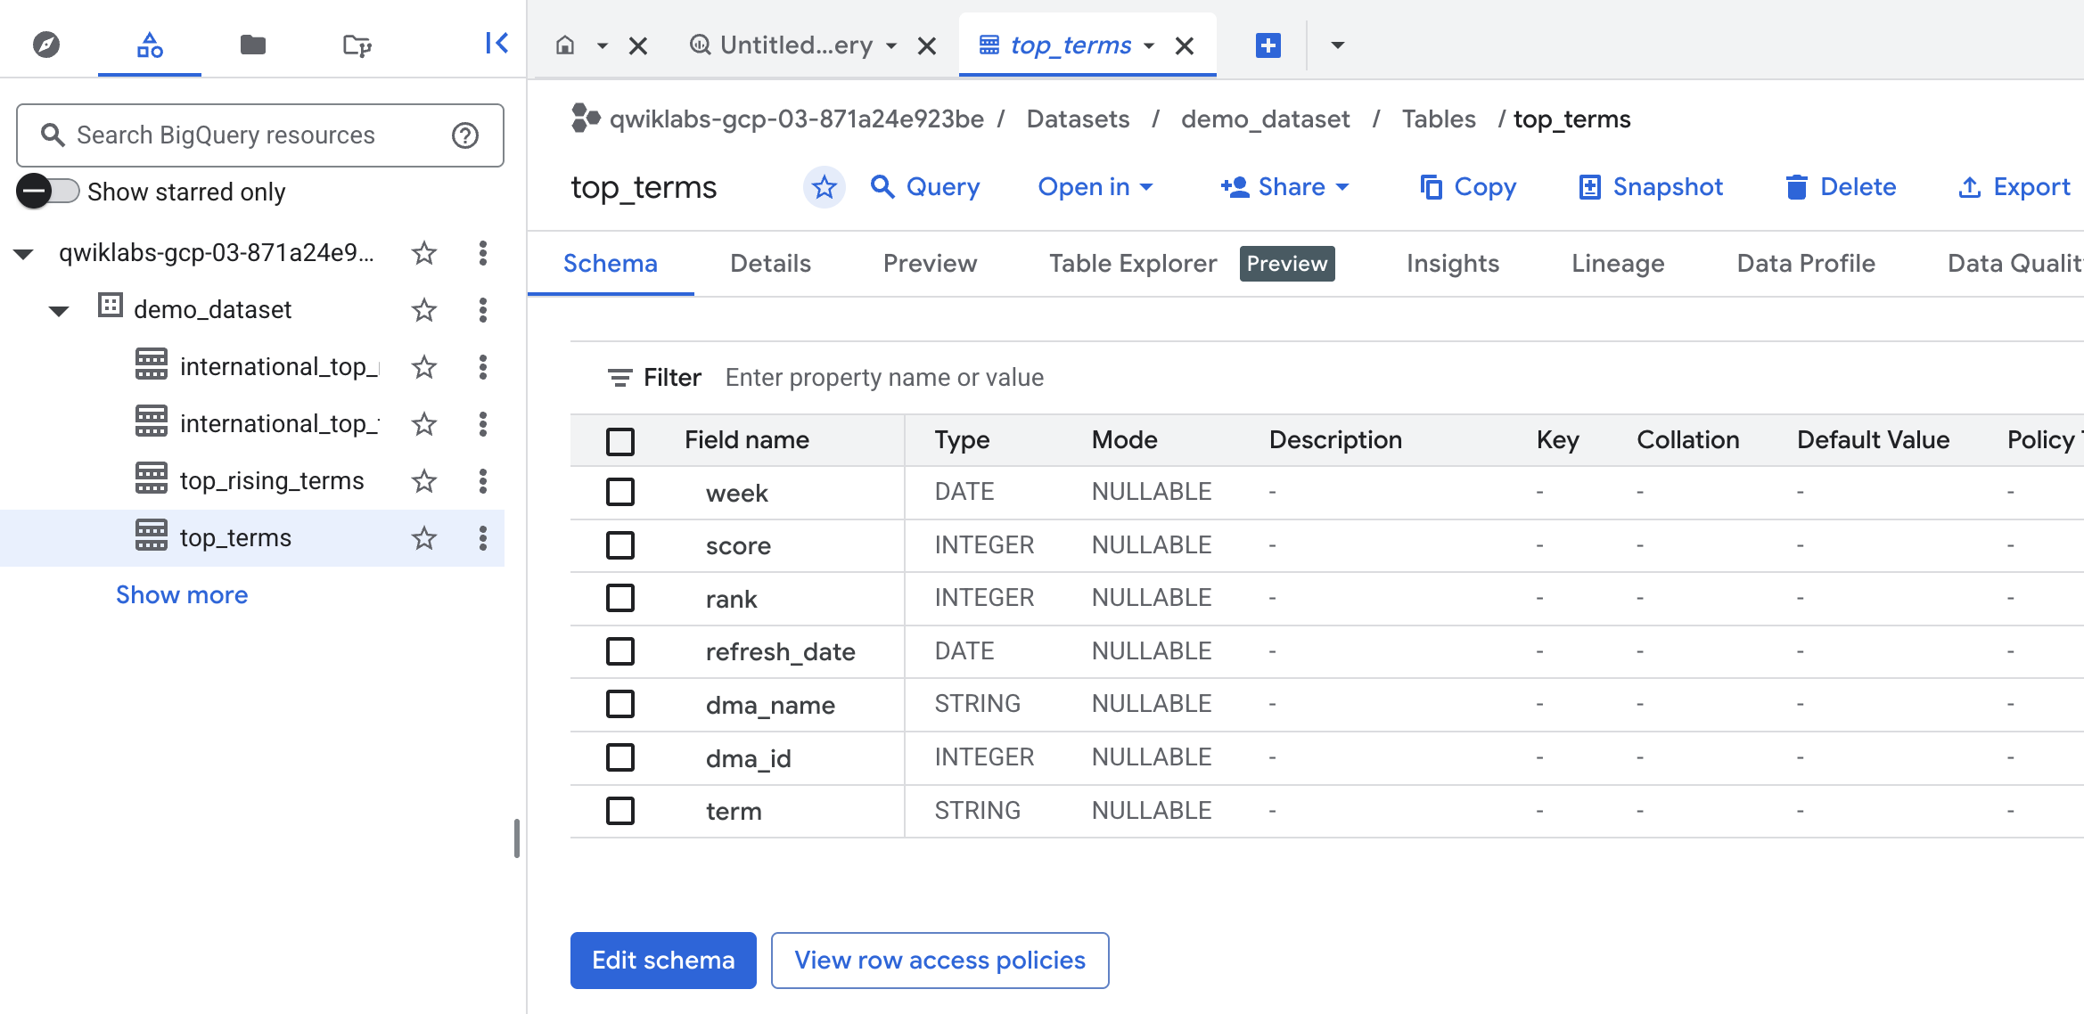This screenshot has height=1014, width=2084.
Task: Click the Explorer compass icon in sidebar
Action: pos(46,44)
